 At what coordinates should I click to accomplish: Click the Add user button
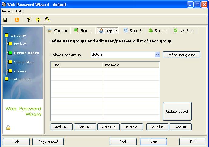tap(62, 127)
